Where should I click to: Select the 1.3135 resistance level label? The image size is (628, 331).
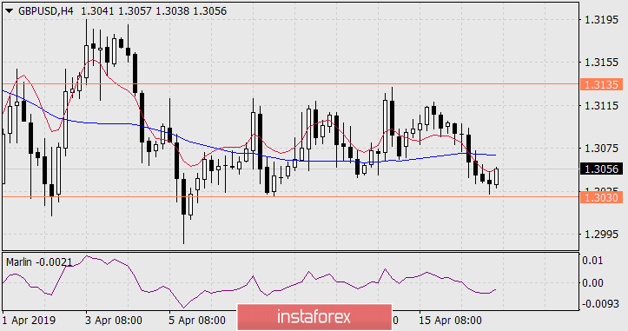tap(602, 84)
